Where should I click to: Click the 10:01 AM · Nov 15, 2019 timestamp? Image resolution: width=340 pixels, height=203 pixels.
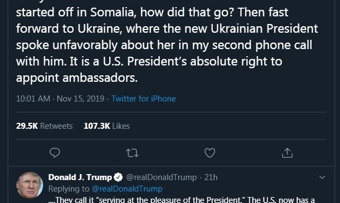coord(60,99)
